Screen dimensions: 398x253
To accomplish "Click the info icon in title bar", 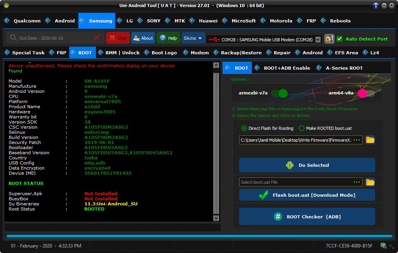I will coord(376,6).
